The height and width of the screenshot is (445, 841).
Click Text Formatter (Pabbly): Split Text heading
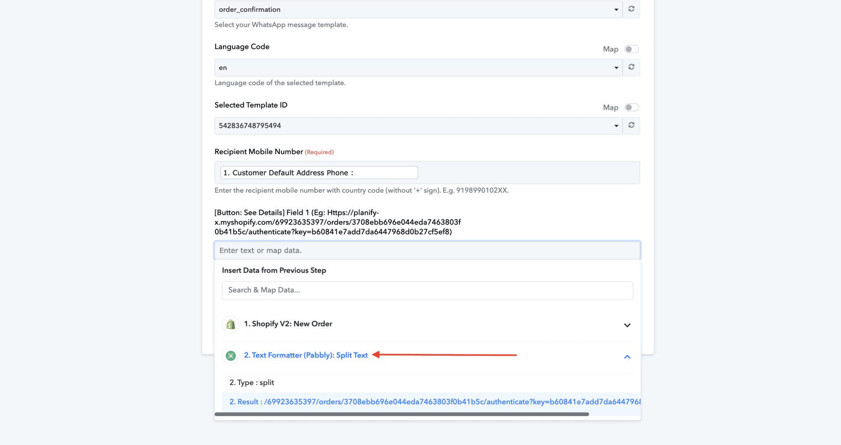pos(306,355)
